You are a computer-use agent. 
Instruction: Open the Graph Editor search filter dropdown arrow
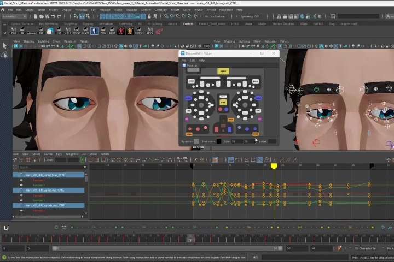tap(85, 167)
